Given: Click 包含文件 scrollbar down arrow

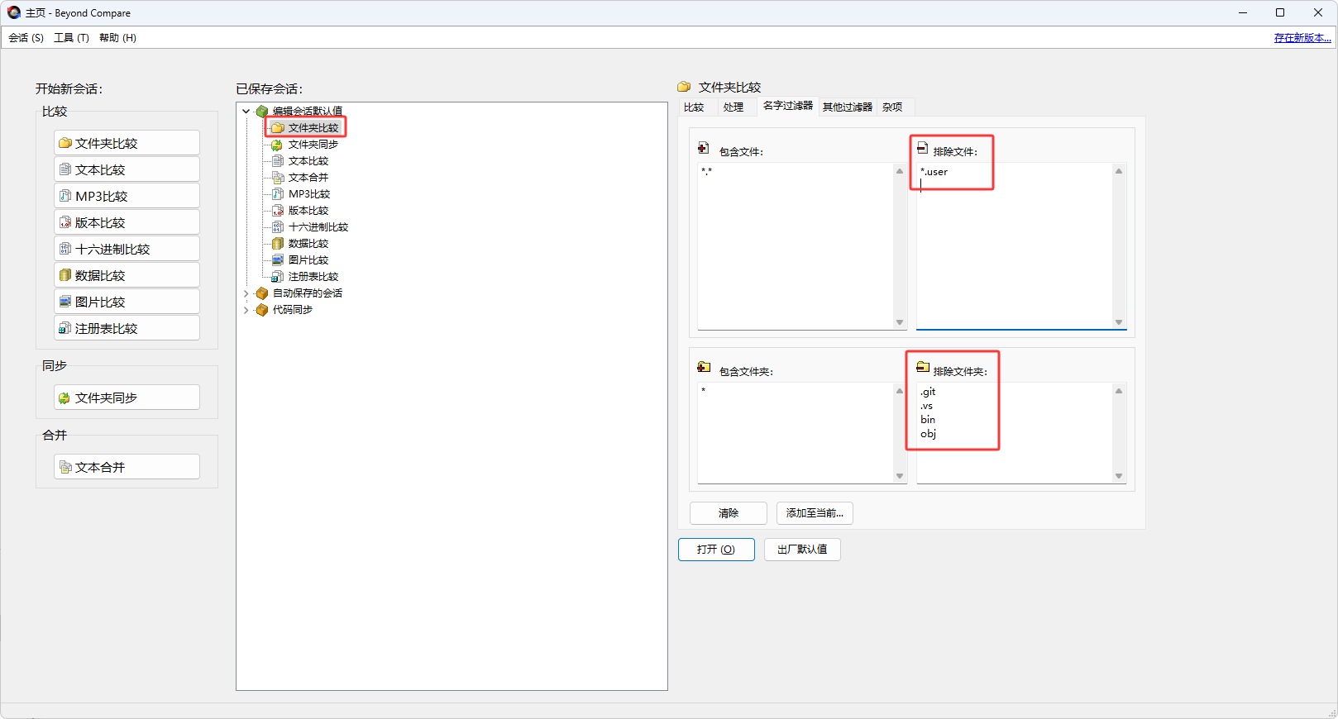Looking at the screenshot, I should pyautogui.click(x=900, y=322).
